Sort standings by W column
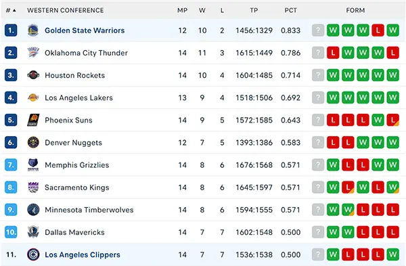406x266 pixels. [x=202, y=10]
